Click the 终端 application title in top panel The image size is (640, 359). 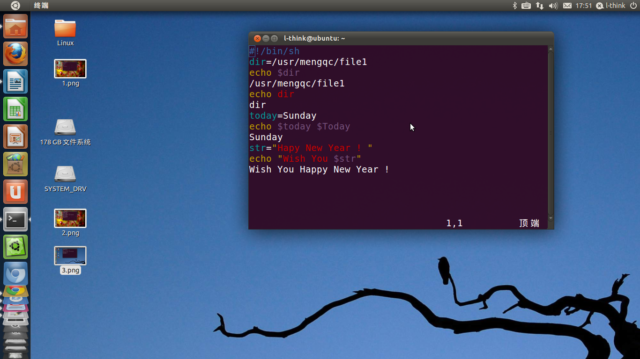tap(41, 6)
